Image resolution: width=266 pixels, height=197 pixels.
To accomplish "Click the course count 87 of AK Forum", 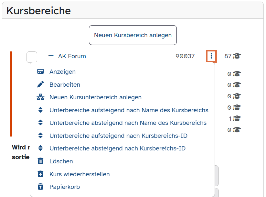I will pos(228,56).
